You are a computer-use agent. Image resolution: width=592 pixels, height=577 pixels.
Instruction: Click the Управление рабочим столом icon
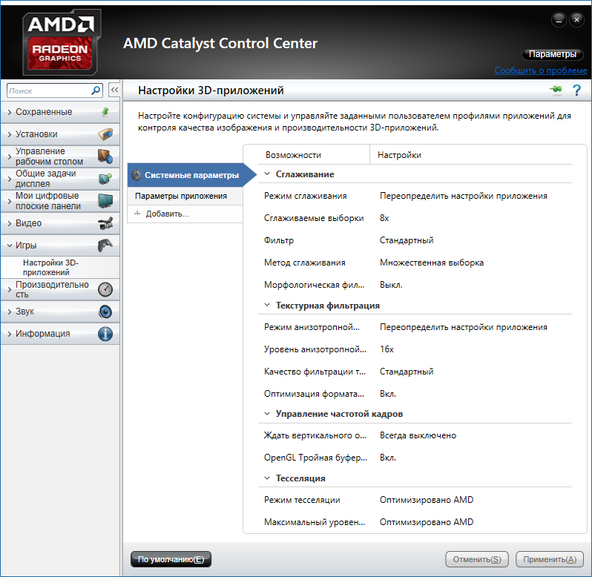(105, 156)
